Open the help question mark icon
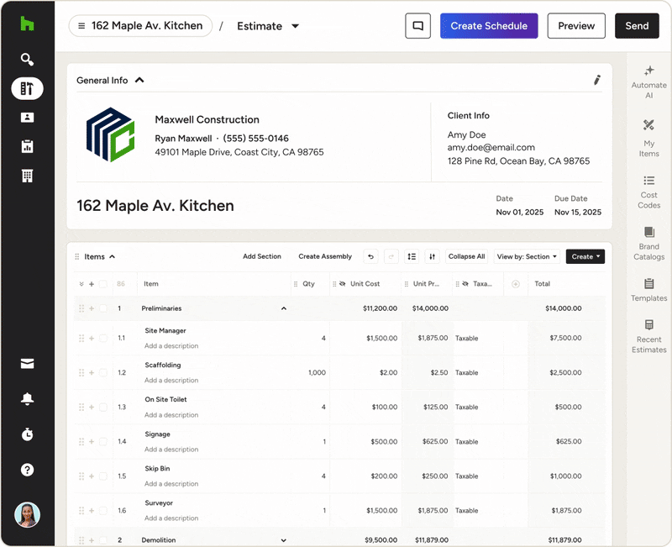The height and width of the screenshot is (547, 672). click(x=27, y=470)
